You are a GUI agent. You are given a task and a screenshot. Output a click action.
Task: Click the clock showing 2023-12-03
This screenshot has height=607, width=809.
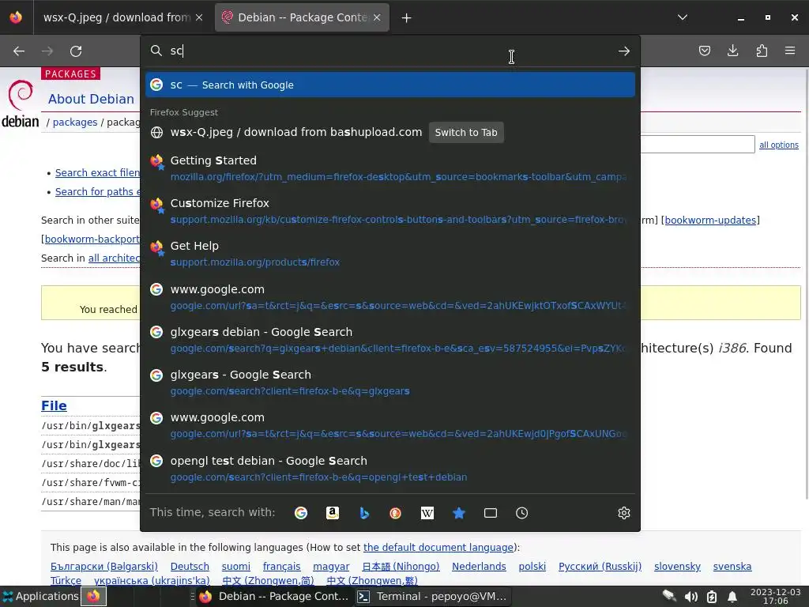pyautogui.click(x=776, y=596)
